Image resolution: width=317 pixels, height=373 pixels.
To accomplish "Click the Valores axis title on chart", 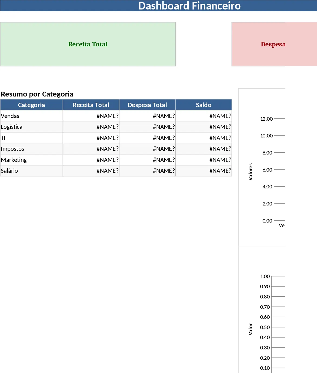I will [x=251, y=172].
